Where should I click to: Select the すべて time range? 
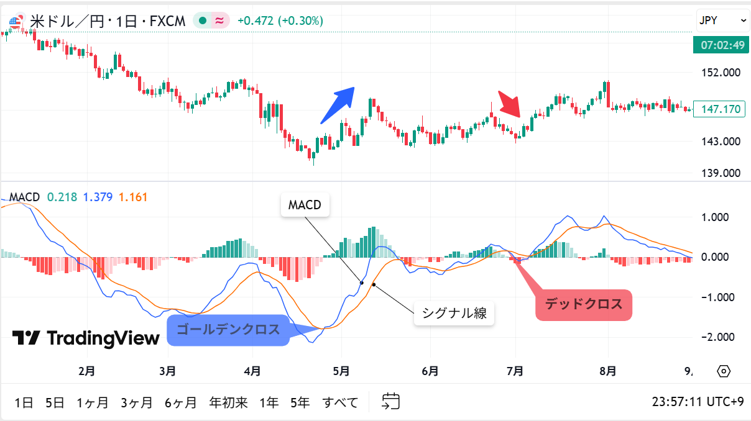tap(340, 402)
